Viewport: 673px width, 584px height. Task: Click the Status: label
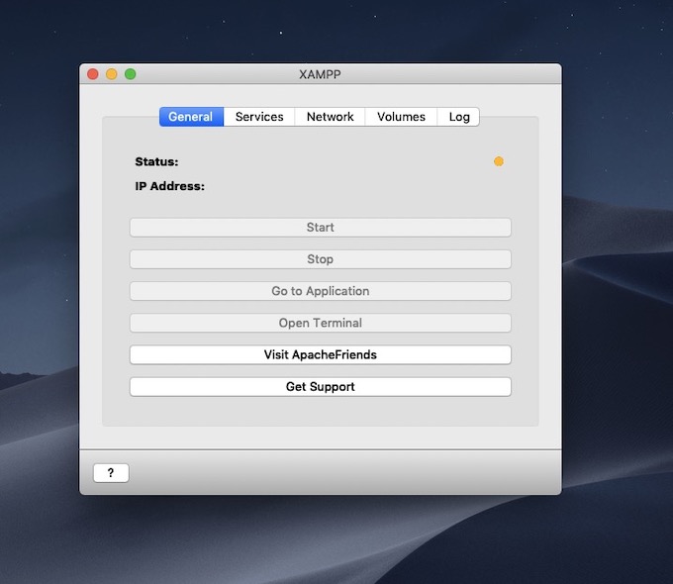156,161
